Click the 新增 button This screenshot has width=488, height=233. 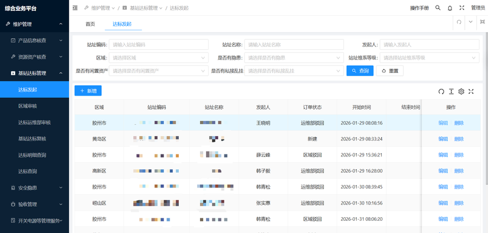point(88,91)
